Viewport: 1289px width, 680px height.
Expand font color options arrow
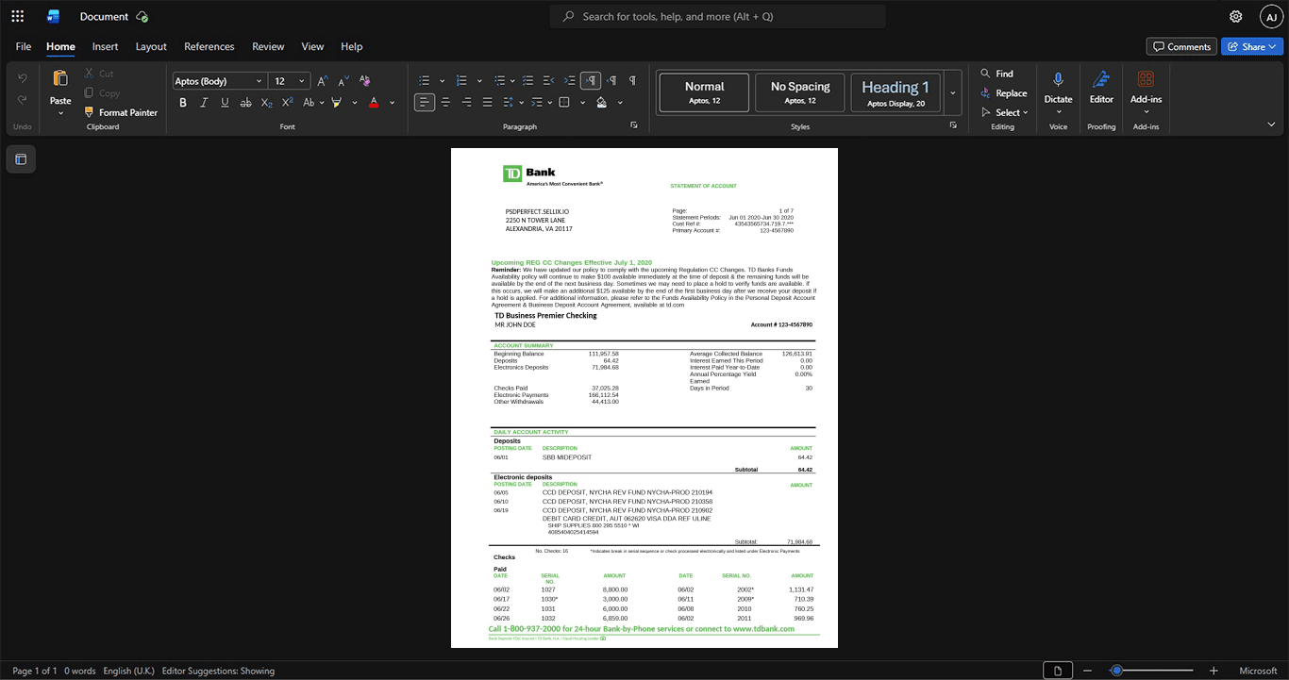393,103
